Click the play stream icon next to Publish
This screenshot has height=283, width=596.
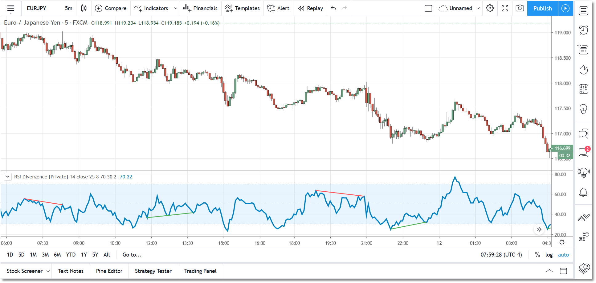coord(565,8)
